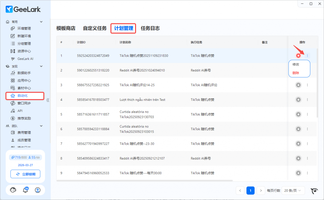Open the notifications bell icon
The width and height of the screenshot is (324, 200).
pos(25,190)
